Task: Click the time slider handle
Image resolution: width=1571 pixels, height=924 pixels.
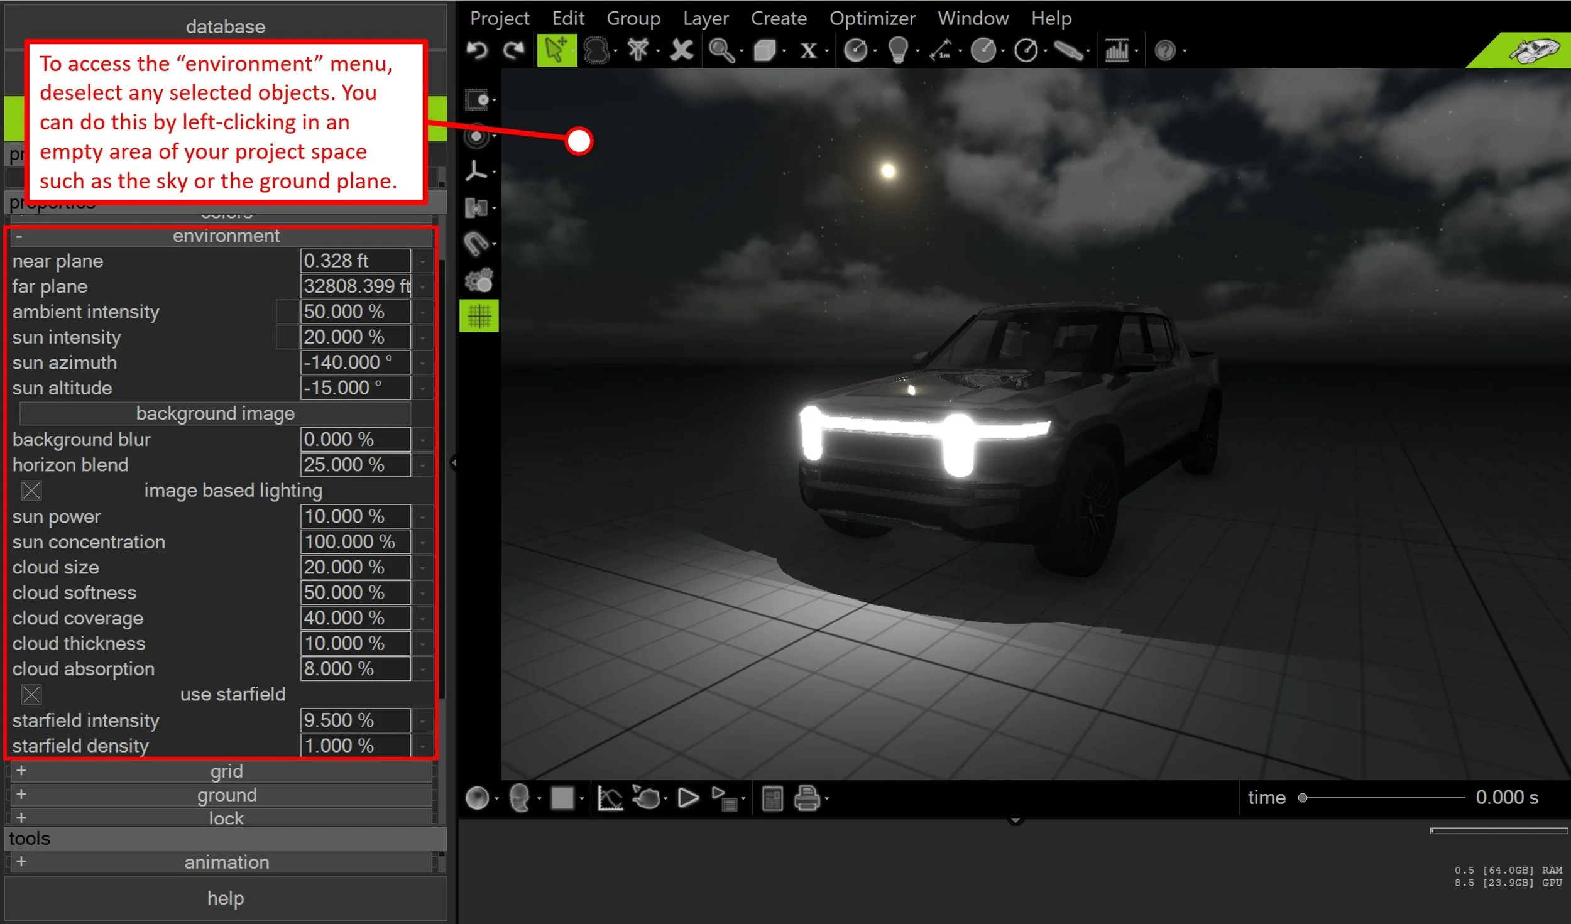Action: pyautogui.click(x=1303, y=798)
